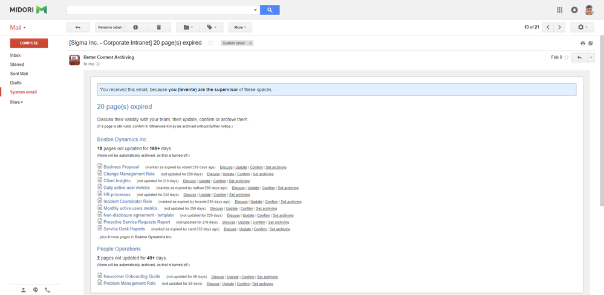Click the Better Content Archiving sender avatar
This screenshot has width=604, height=295.
point(74,60)
